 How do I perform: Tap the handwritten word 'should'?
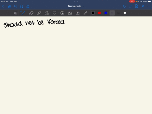click(13, 24)
